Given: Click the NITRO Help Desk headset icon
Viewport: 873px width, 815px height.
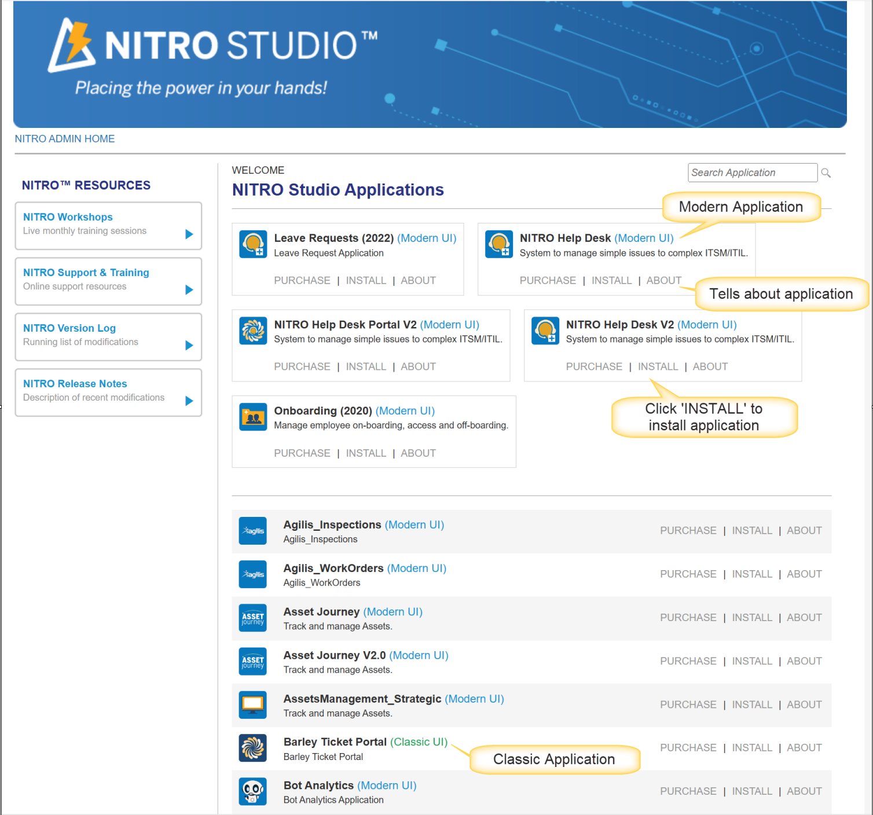Looking at the screenshot, I should [499, 244].
